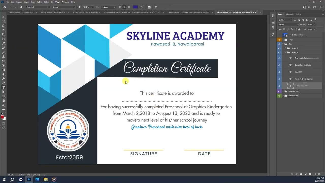Screen dimensions: 325x183
Task: Select the Rectangular Marquee tool
Action: (x=3, y=21)
